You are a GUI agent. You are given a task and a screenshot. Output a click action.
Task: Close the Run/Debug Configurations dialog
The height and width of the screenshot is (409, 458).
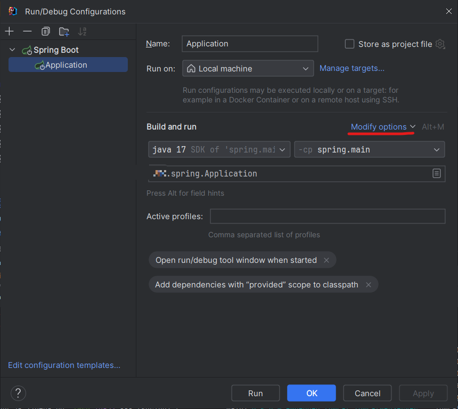pos(448,11)
